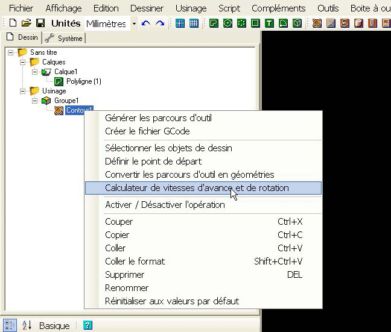Open the Affichage menu
The width and height of the screenshot is (391, 332).
pos(63,8)
